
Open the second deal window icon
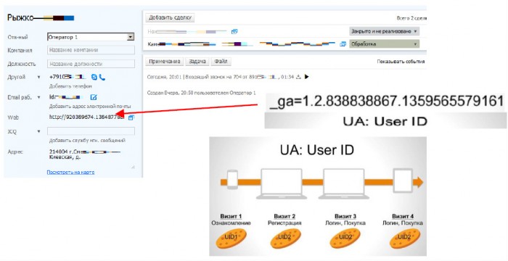click(x=343, y=44)
